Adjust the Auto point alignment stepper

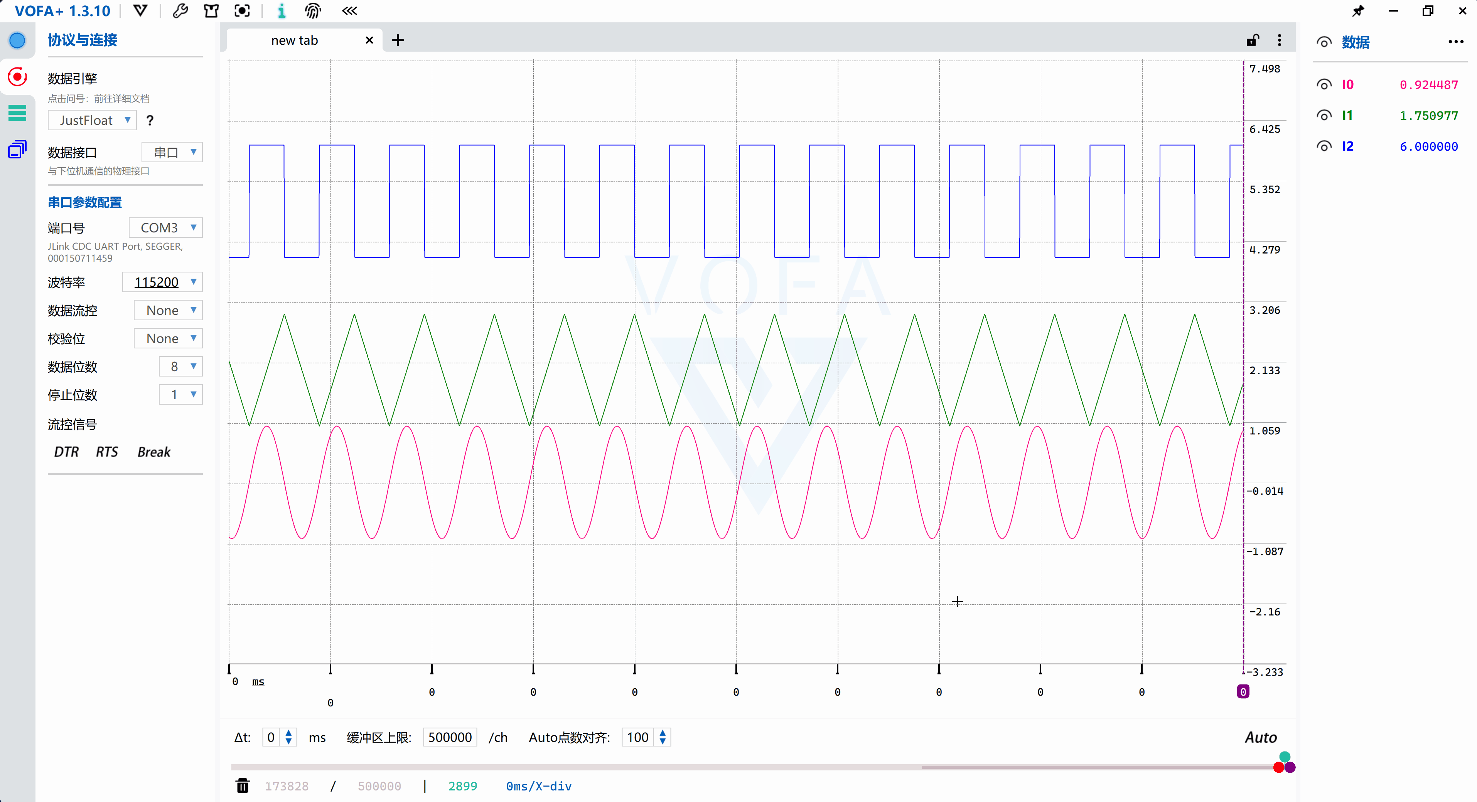click(x=663, y=737)
